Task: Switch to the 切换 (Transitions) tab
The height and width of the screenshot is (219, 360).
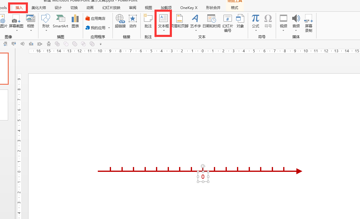Action: click(74, 8)
